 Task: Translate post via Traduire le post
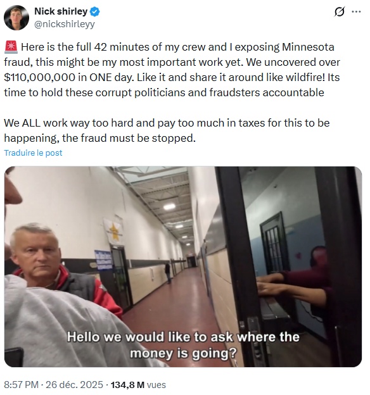point(33,153)
